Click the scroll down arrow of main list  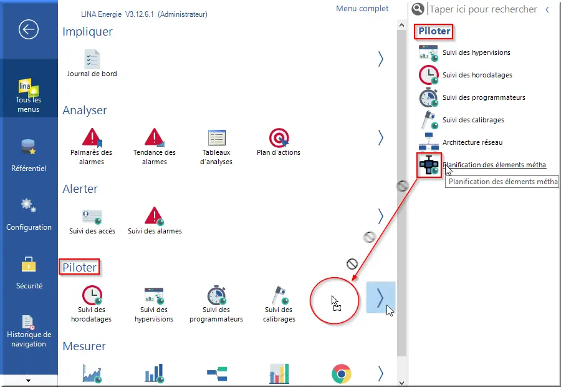click(401, 383)
